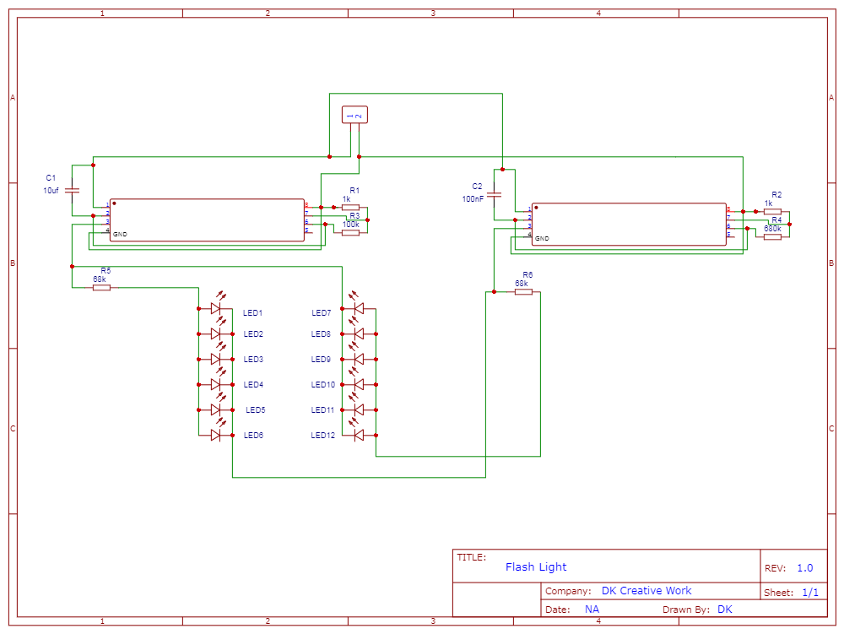Screen dimensions: 844x634
Task: Click the Sheet 1/1 label
Action: (x=791, y=591)
